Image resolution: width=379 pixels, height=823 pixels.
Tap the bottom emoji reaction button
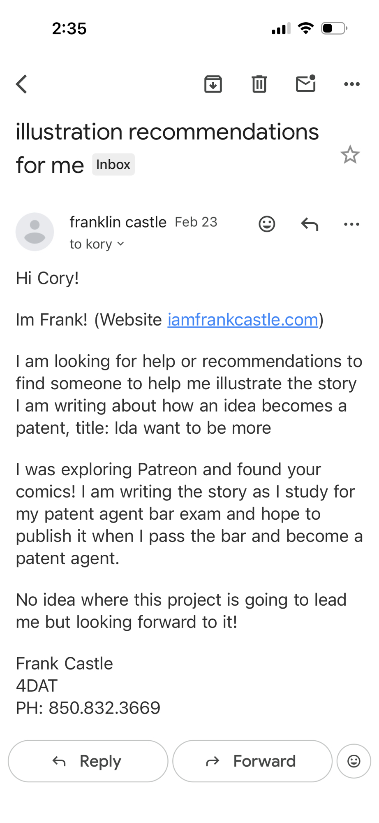click(x=354, y=761)
